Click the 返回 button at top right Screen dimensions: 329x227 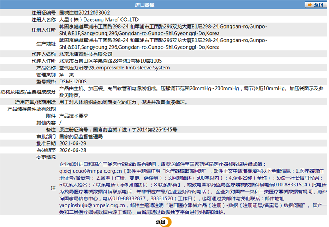coord(315,5)
